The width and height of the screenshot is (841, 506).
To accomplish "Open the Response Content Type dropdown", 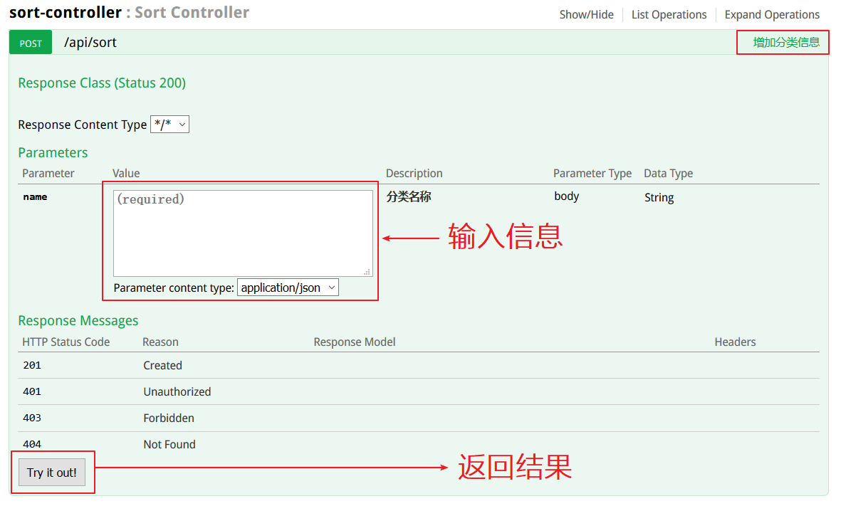I will [x=169, y=125].
